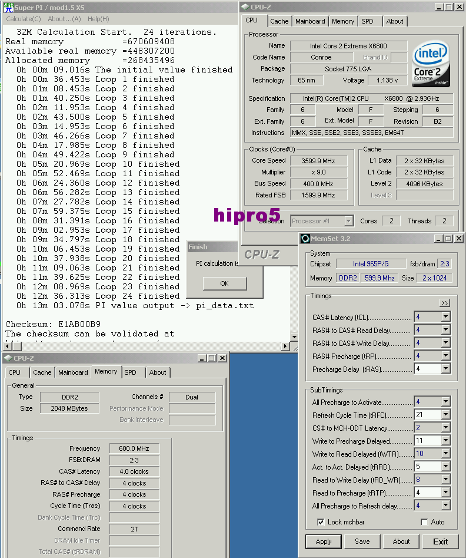Open the Help menu in Super PI
466x558 pixels.
click(98, 19)
